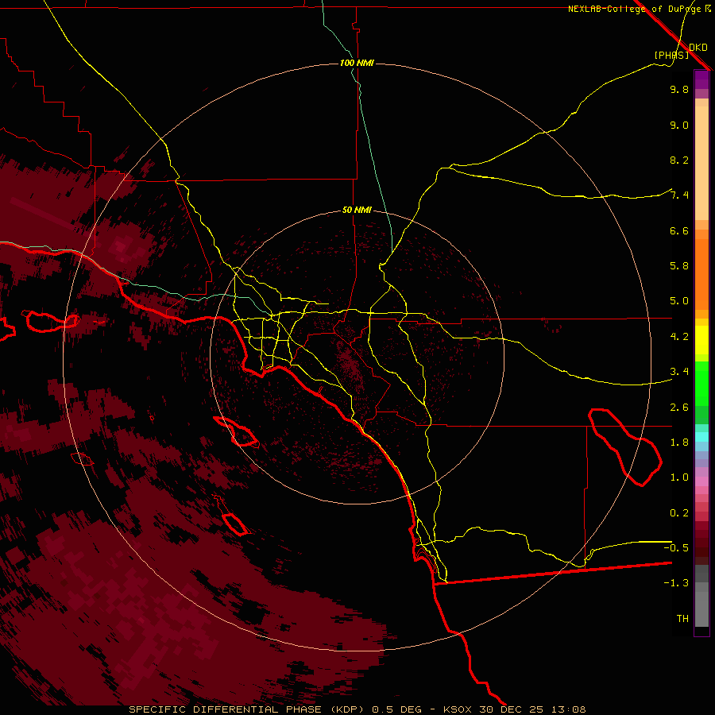Viewport: 715px width, 715px height.
Task: Click the 30 DEC 25 13:08 timestamp
Action: [532, 709]
